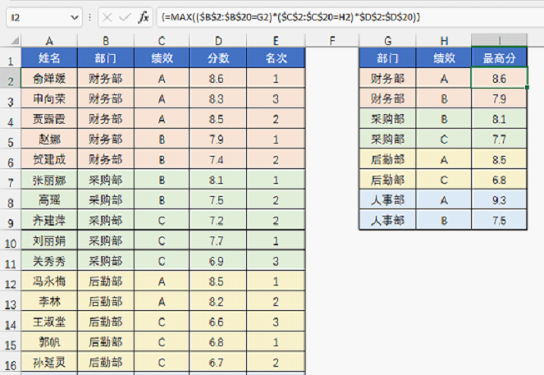Screen dimensions: 544x375
Task: Select the name cell 冯永梅
Action: coord(49,281)
